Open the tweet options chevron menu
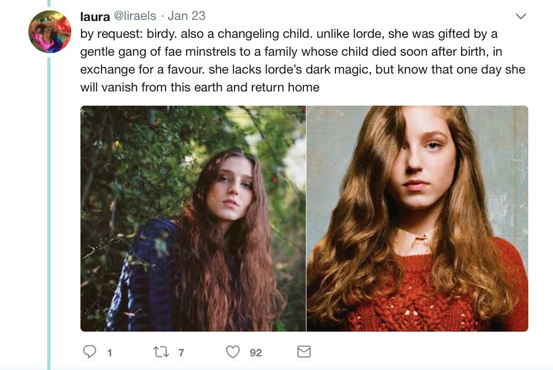The image size is (553, 370). coord(520,17)
